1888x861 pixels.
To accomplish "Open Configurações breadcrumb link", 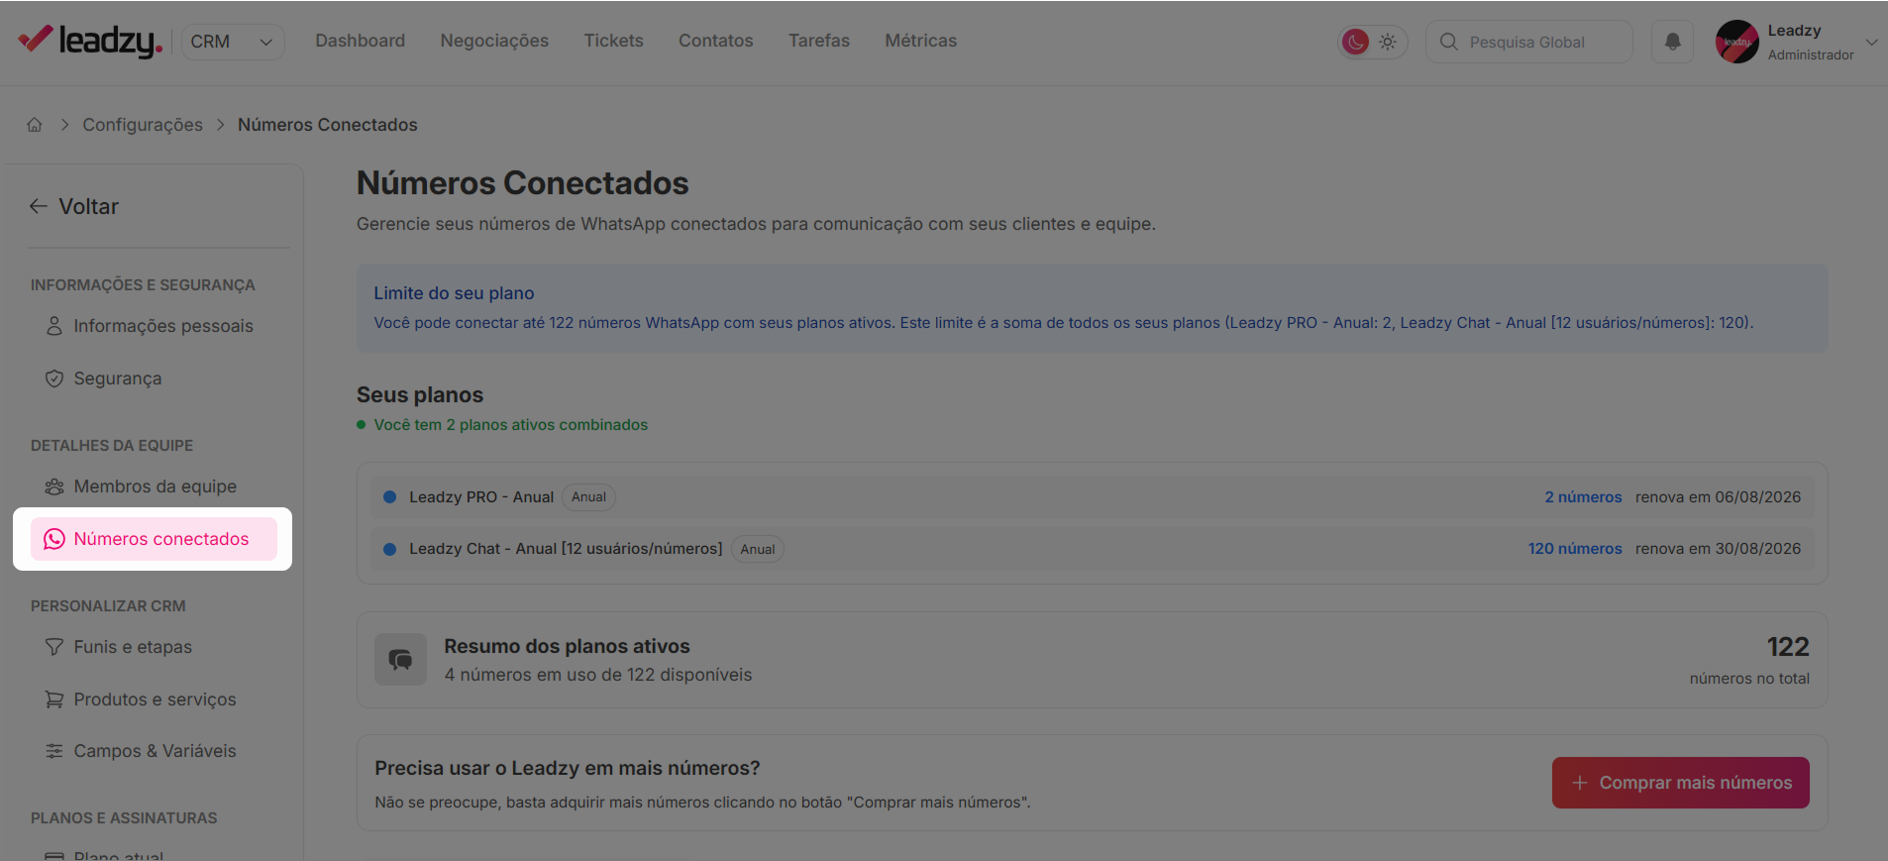I will [x=143, y=125].
